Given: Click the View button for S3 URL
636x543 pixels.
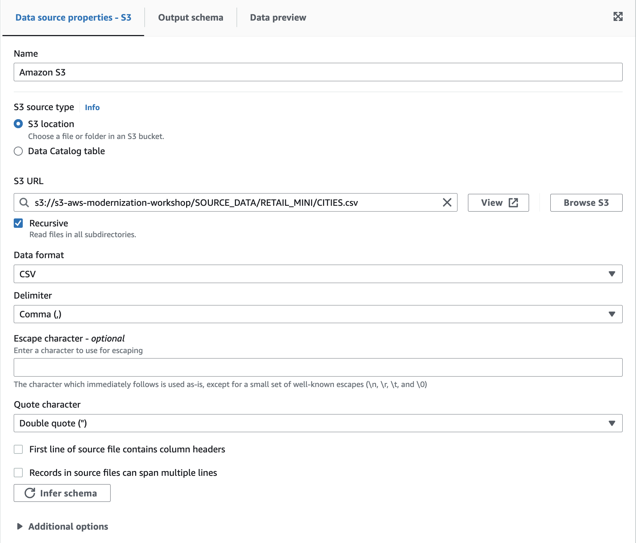Looking at the screenshot, I should 498,203.
